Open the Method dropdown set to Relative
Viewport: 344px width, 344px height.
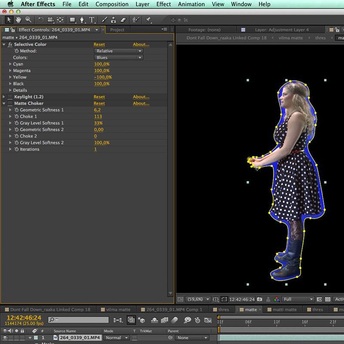click(x=119, y=51)
